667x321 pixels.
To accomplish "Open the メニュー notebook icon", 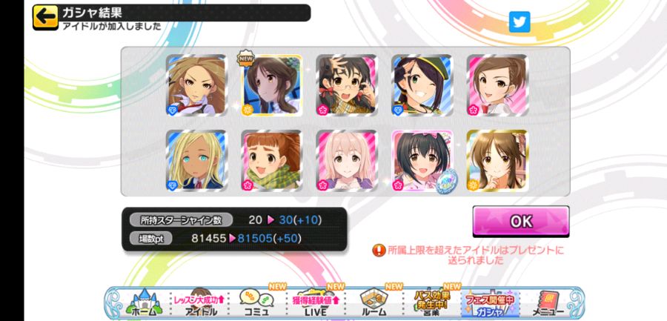I will coord(548,302).
